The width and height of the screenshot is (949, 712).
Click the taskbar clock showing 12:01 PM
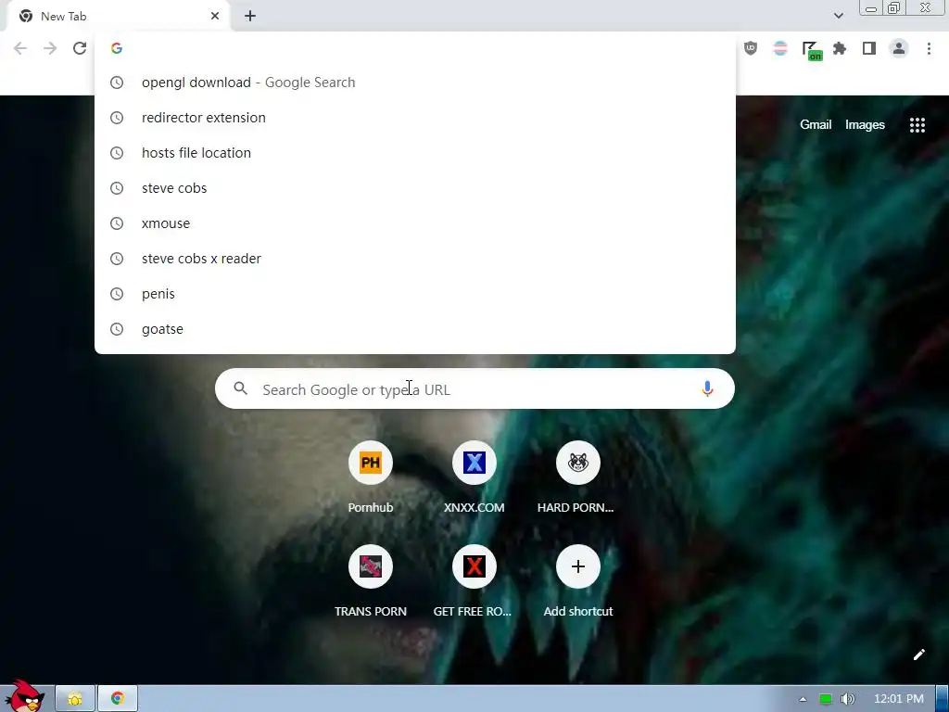point(898,699)
